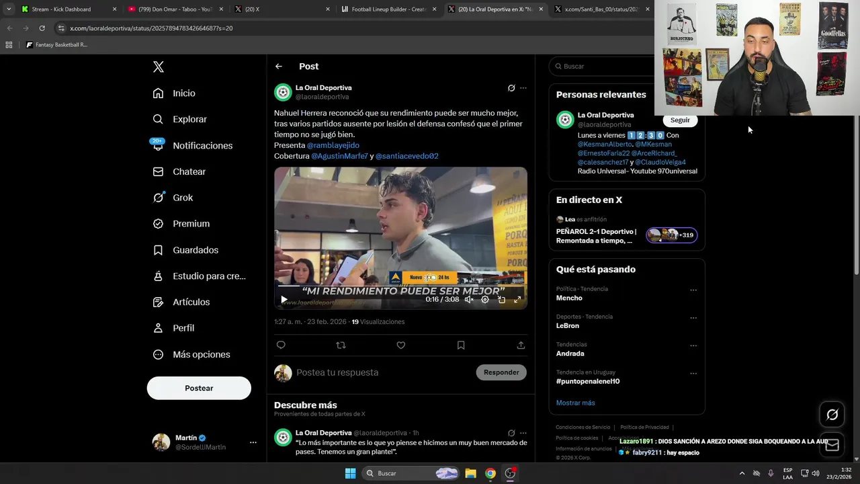Open the browser apps grid icon
Image resolution: width=860 pixels, height=484 pixels.
9,45
